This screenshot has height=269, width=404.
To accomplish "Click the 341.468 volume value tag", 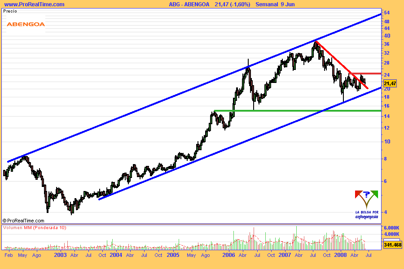I will pyautogui.click(x=392, y=244).
